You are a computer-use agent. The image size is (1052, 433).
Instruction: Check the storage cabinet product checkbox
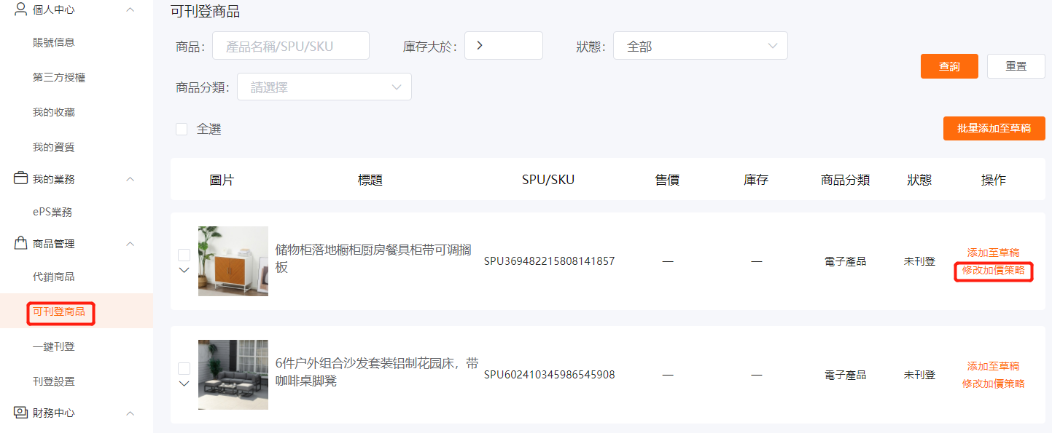click(x=184, y=255)
